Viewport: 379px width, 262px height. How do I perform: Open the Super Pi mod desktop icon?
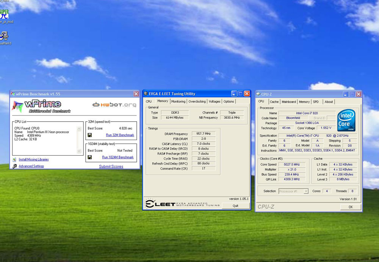4,14
